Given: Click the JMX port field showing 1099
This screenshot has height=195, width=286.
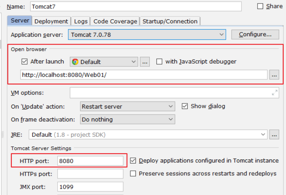Looking at the screenshot, I should (90, 187).
